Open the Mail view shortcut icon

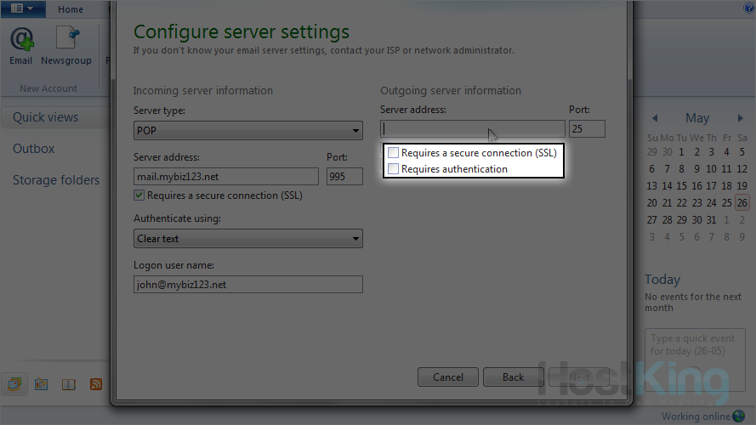14,384
